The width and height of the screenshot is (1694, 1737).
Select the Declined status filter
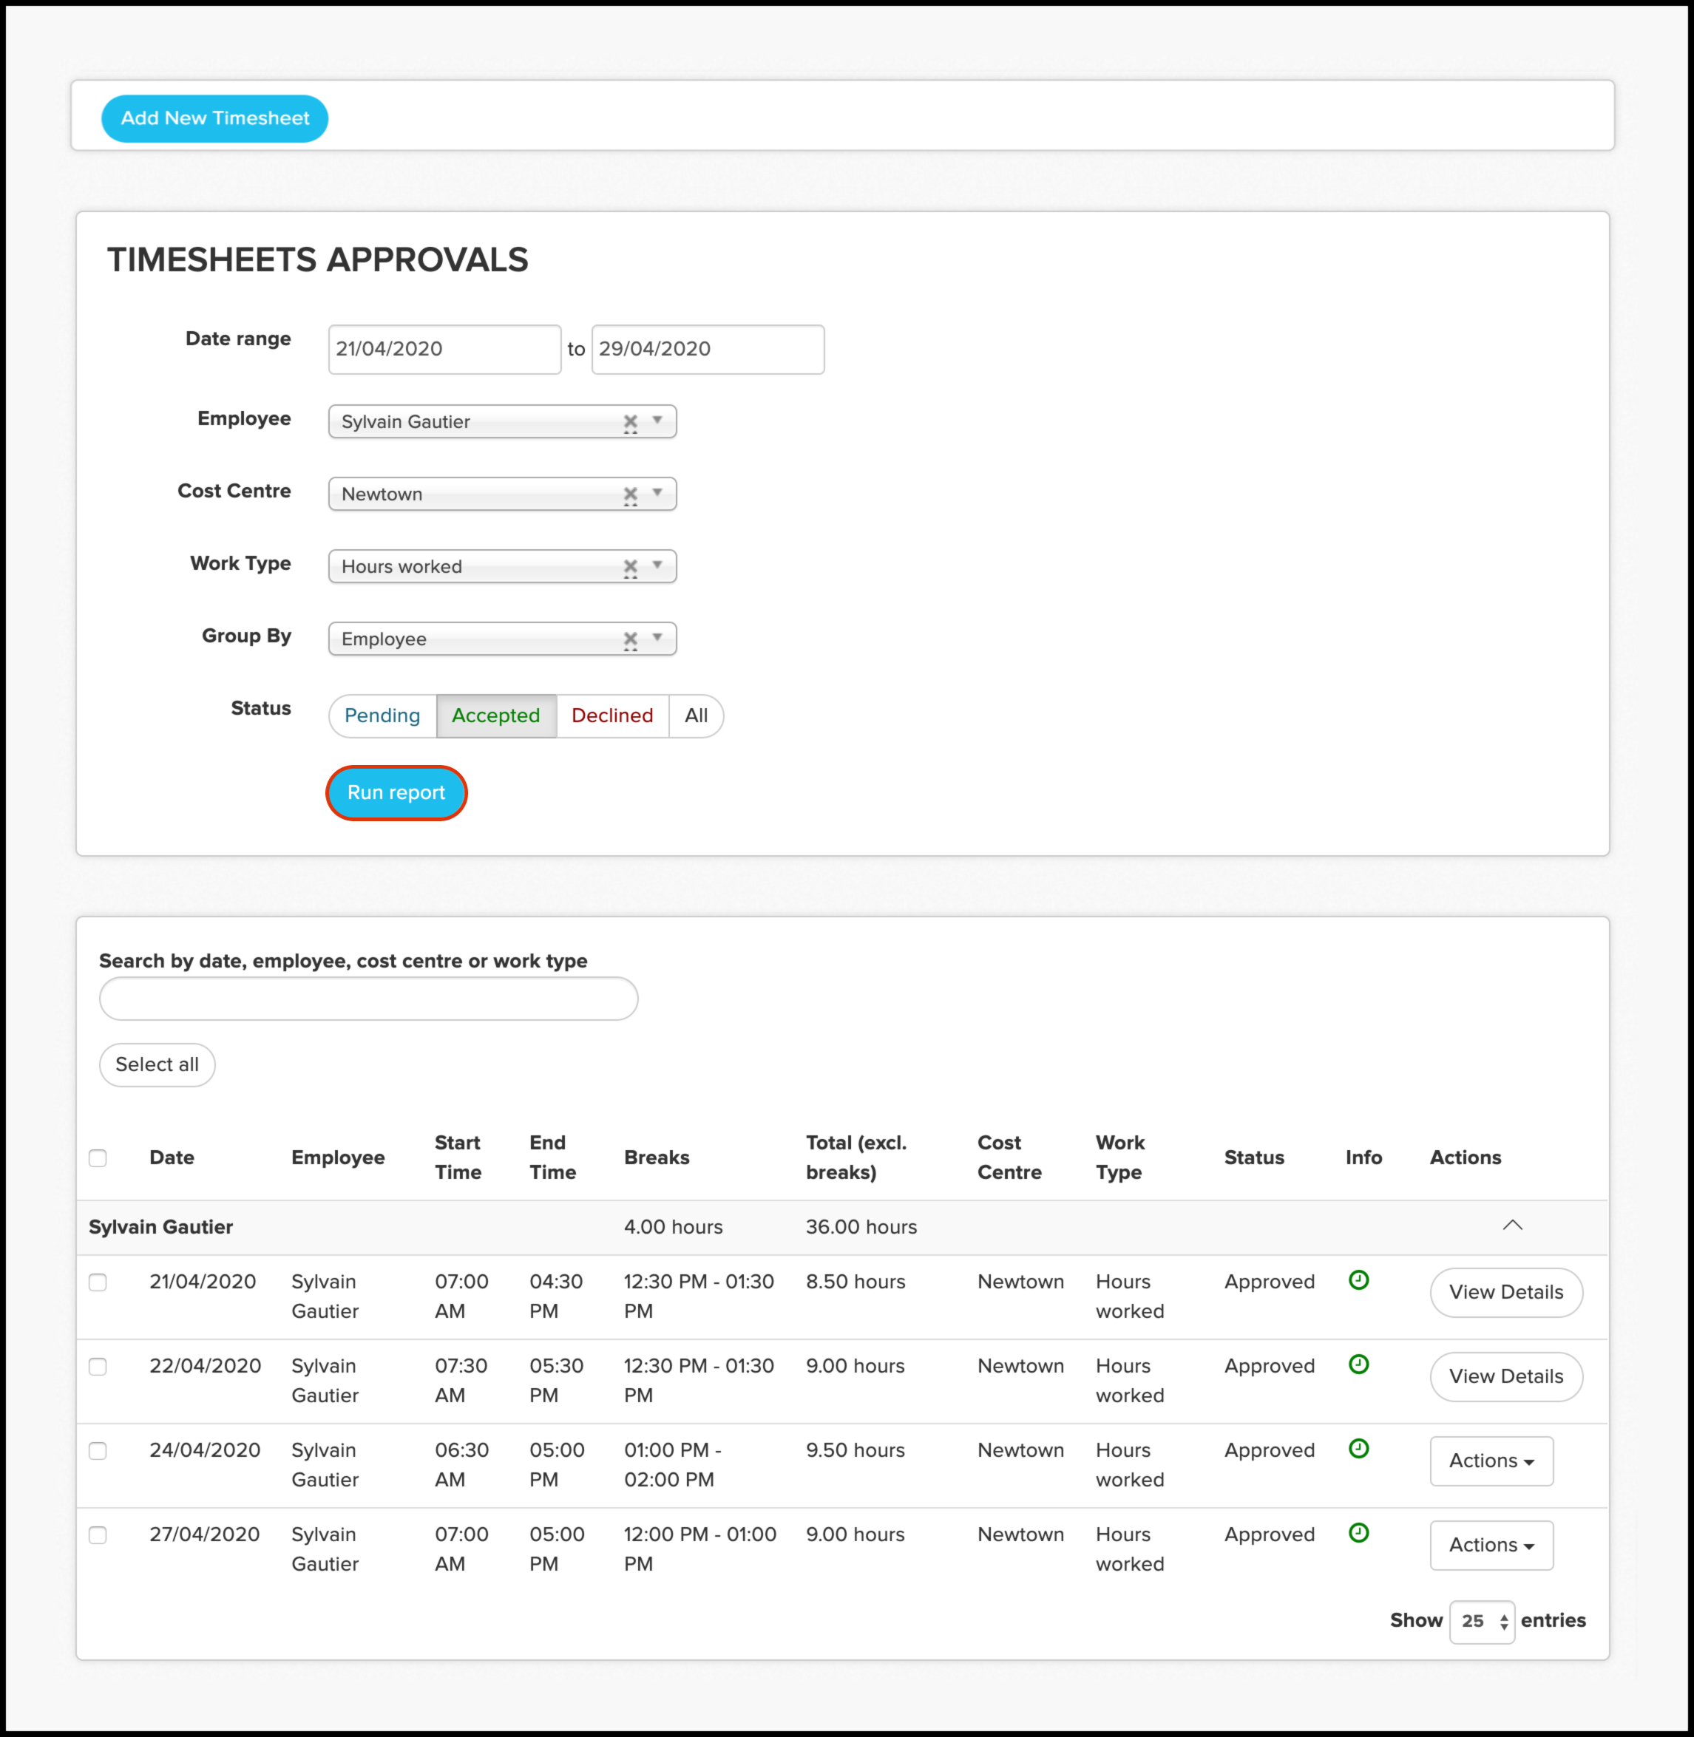pos(612,716)
